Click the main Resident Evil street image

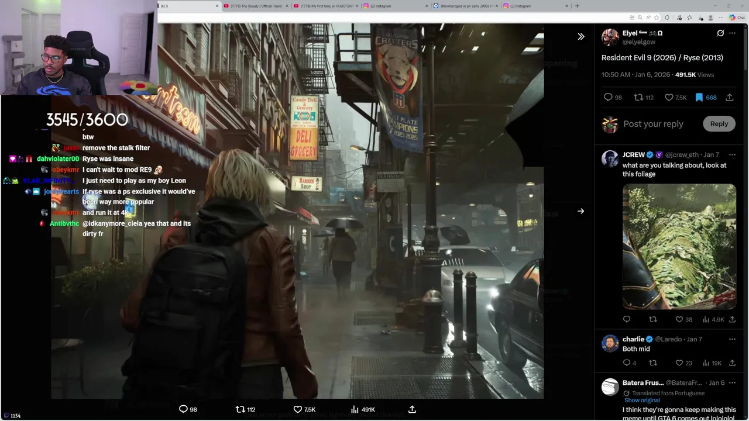tap(297, 211)
